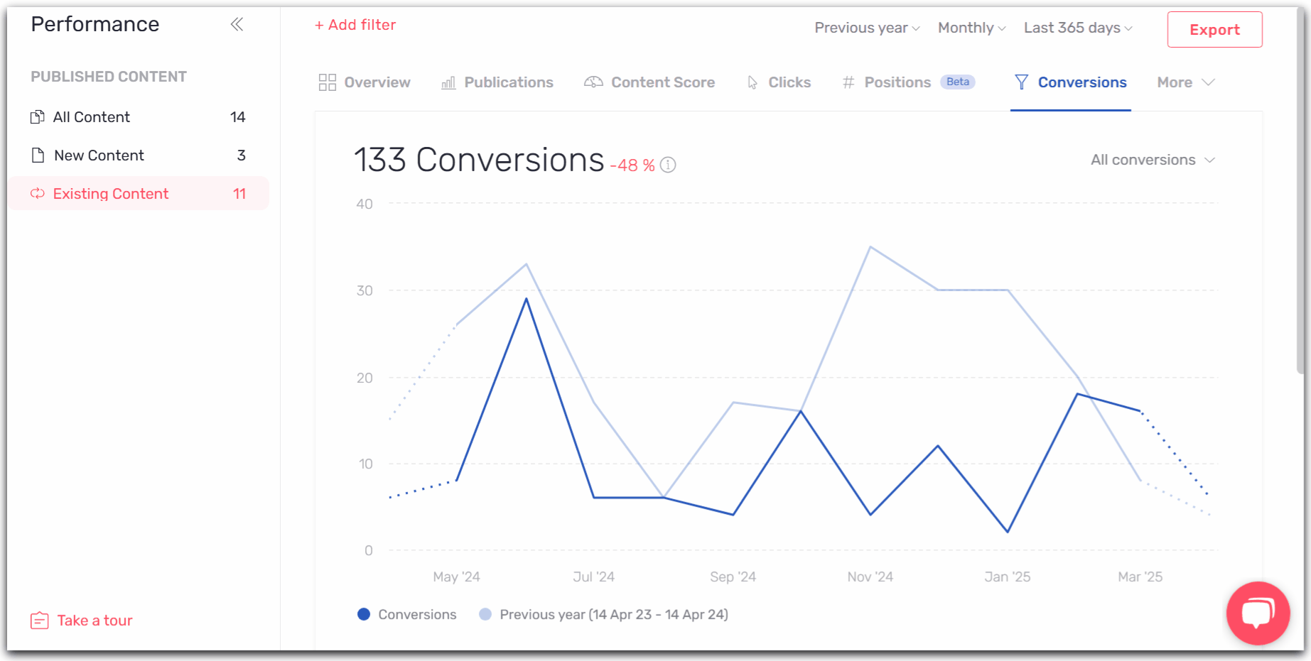The width and height of the screenshot is (1311, 661).
Task: Switch to the Overview tab
Action: tap(365, 82)
